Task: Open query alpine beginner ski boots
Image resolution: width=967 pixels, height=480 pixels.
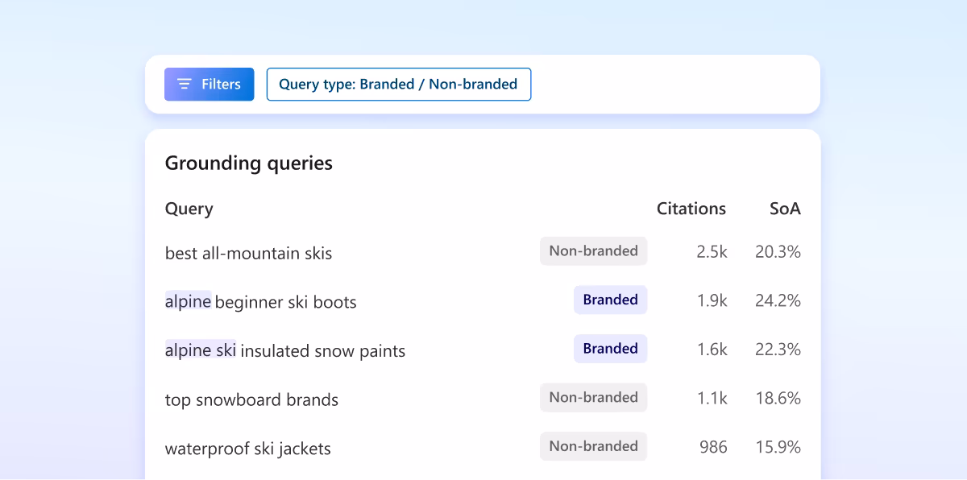Action: (261, 302)
